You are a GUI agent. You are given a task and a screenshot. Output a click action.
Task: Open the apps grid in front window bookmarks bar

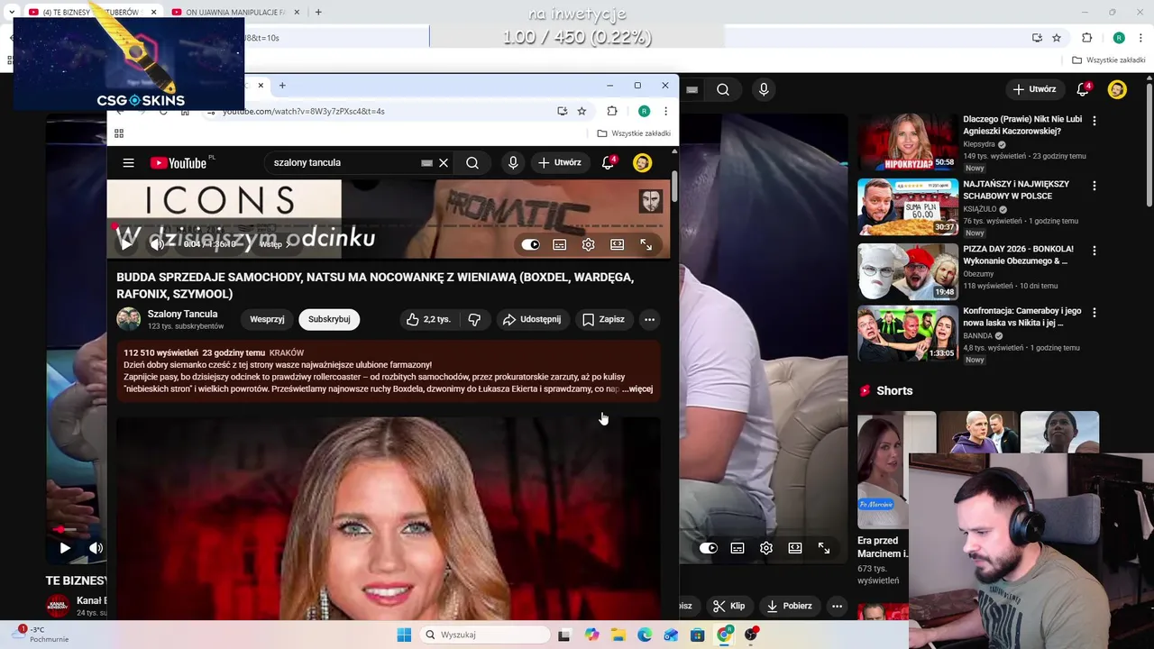pos(118,133)
